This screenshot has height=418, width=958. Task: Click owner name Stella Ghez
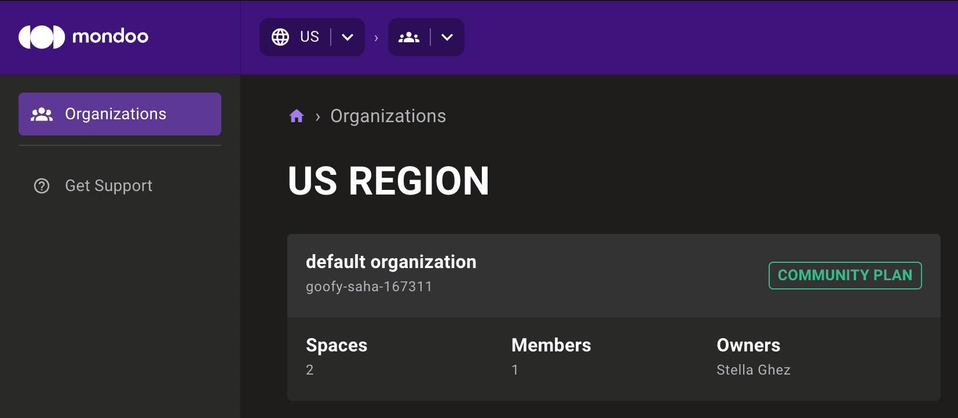[x=754, y=370]
